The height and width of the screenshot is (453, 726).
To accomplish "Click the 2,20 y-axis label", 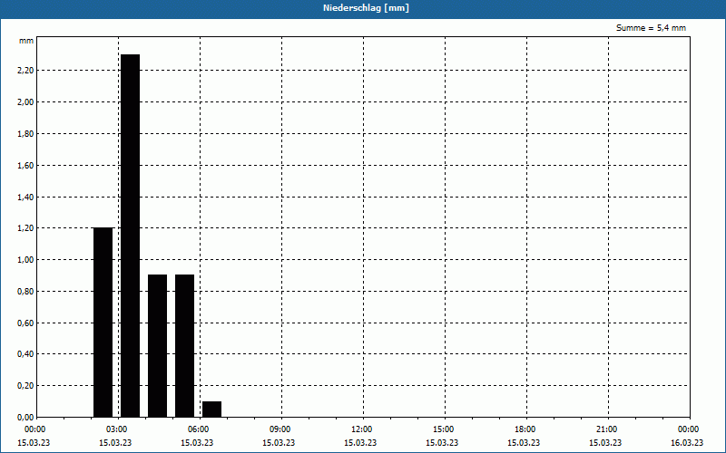I will pyautogui.click(x=26, y=71).
